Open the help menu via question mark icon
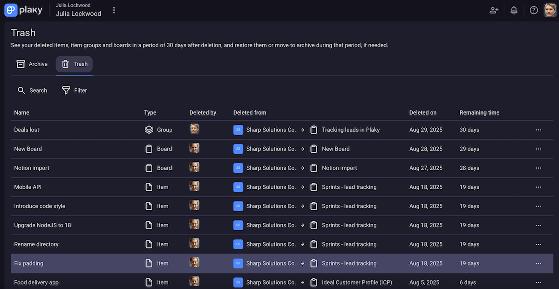 (533, 9)
